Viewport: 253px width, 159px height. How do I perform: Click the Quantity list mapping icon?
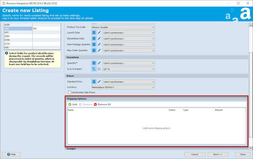94,63
